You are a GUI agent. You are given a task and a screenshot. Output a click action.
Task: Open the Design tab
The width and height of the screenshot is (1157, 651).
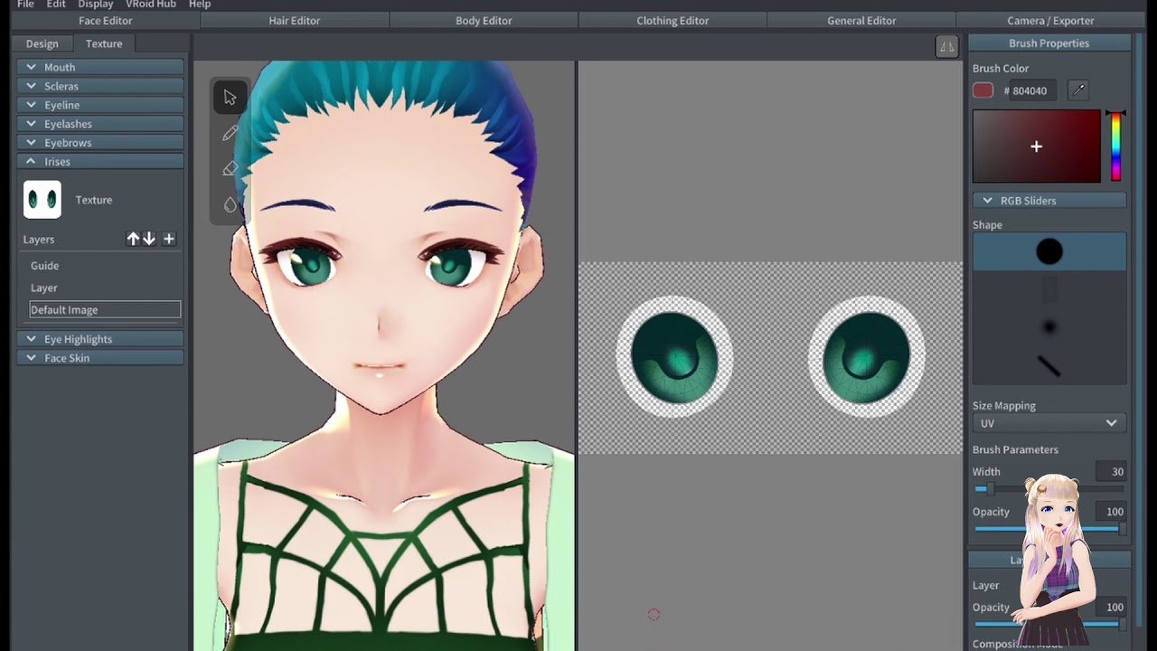(42, 43)
